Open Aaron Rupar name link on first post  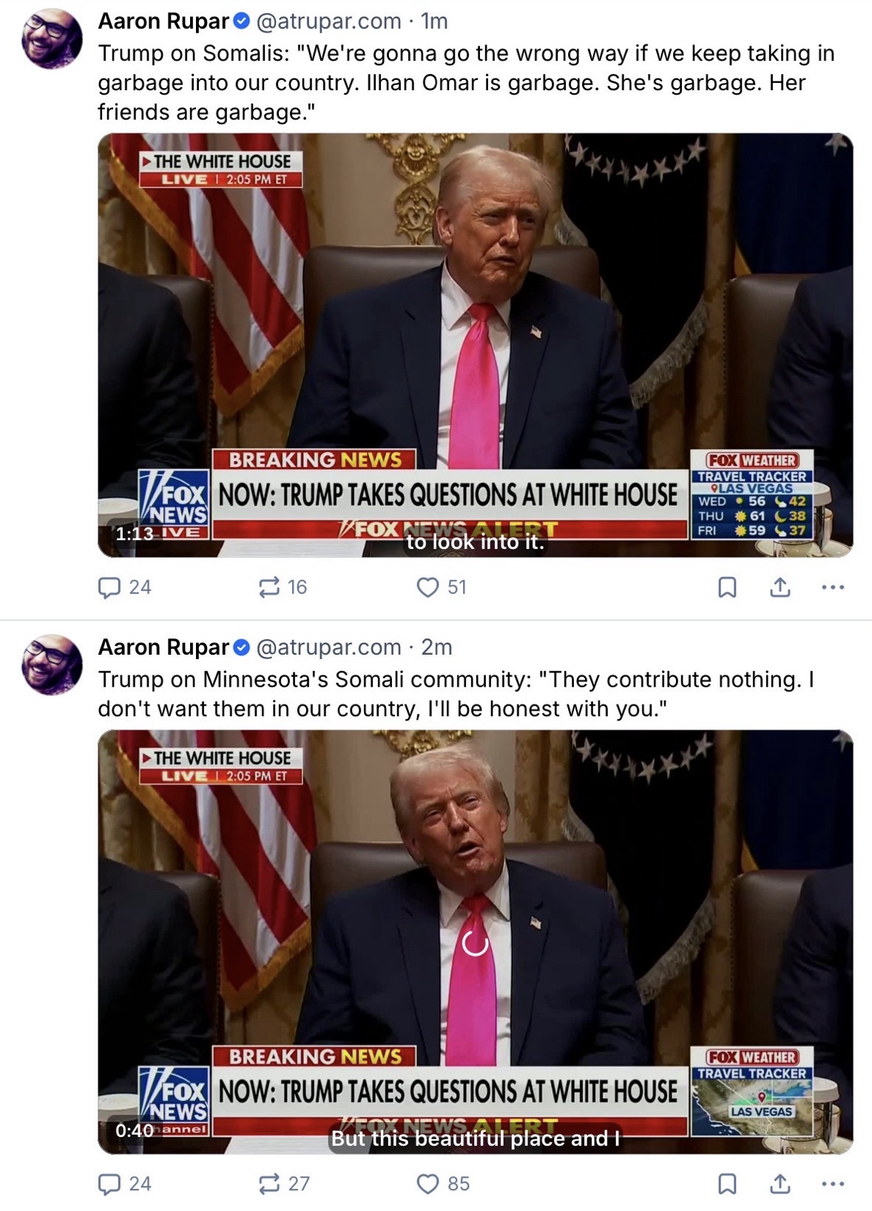click(163, 21)
